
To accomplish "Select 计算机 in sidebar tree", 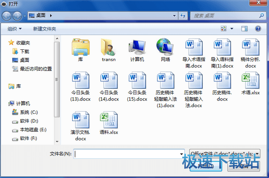I will click(19, 103).
